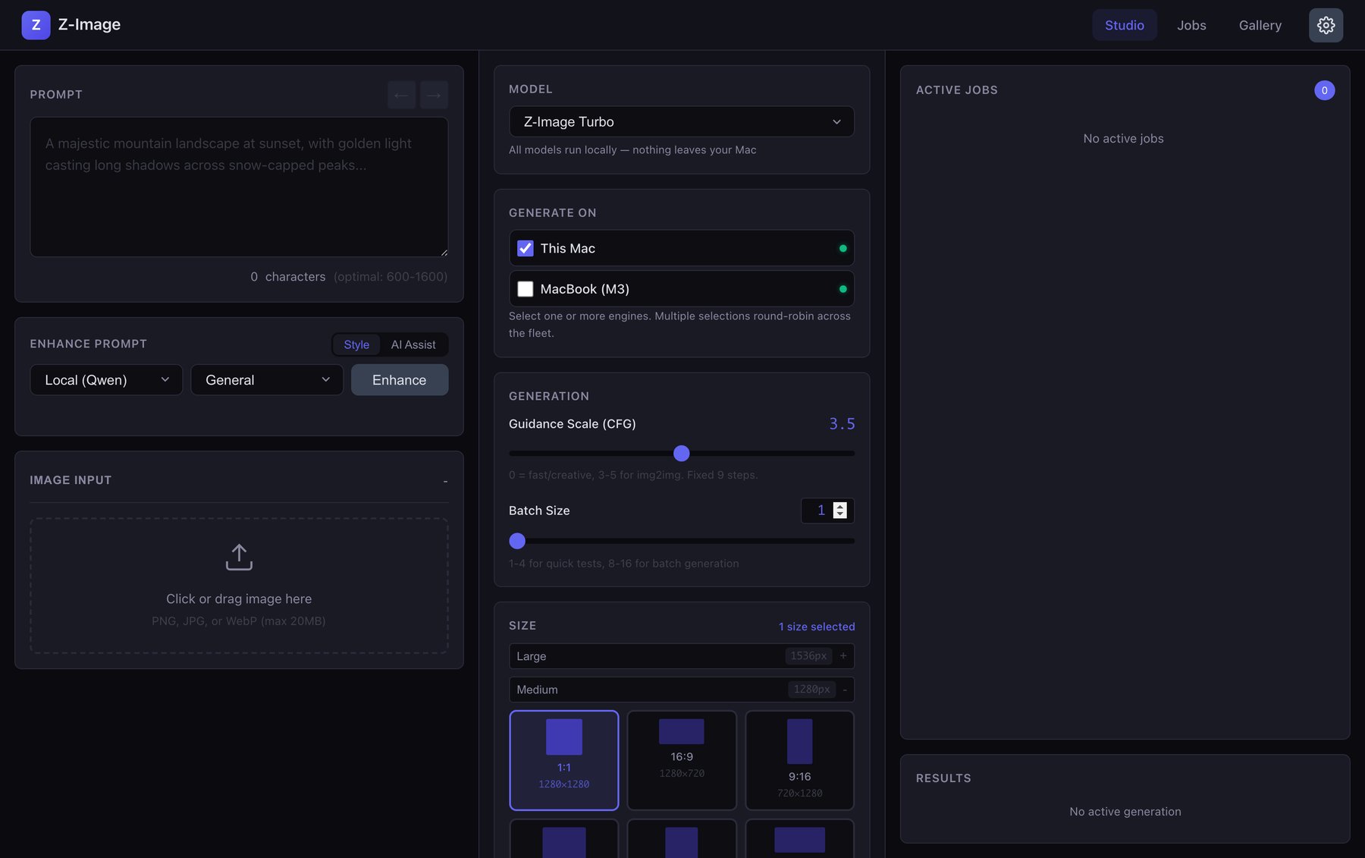
Task: Open the General style dropdown
Action: [x=267, y=380]
